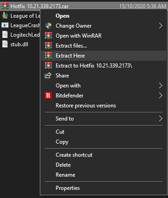
Task: Open the Send to menu entry
Action: [x=104, y=119]
